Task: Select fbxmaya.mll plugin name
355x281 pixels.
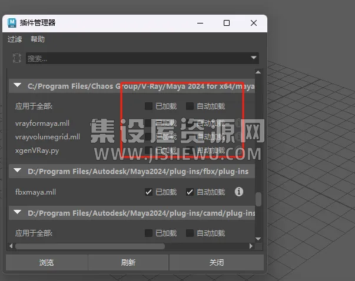Action: pos(35,192)
